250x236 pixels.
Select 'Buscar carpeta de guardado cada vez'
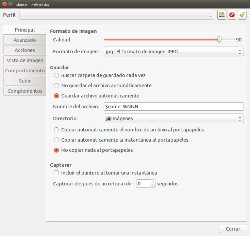click(x=56, y=75)
